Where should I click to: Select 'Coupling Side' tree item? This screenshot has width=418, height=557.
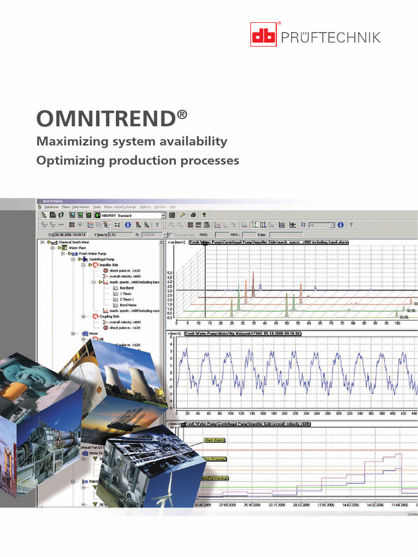coord(109,316)
